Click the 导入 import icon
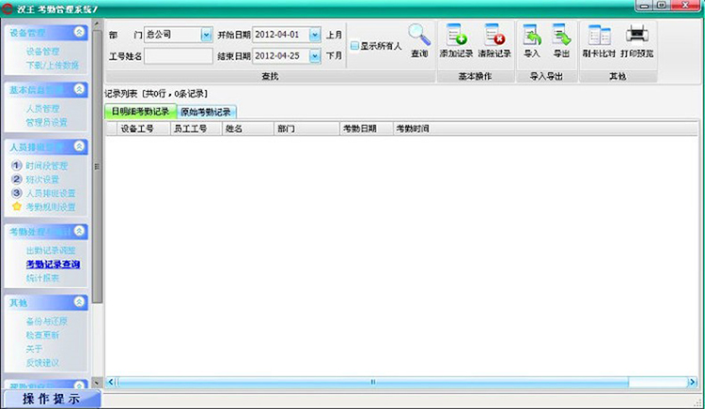 [532, 35]
